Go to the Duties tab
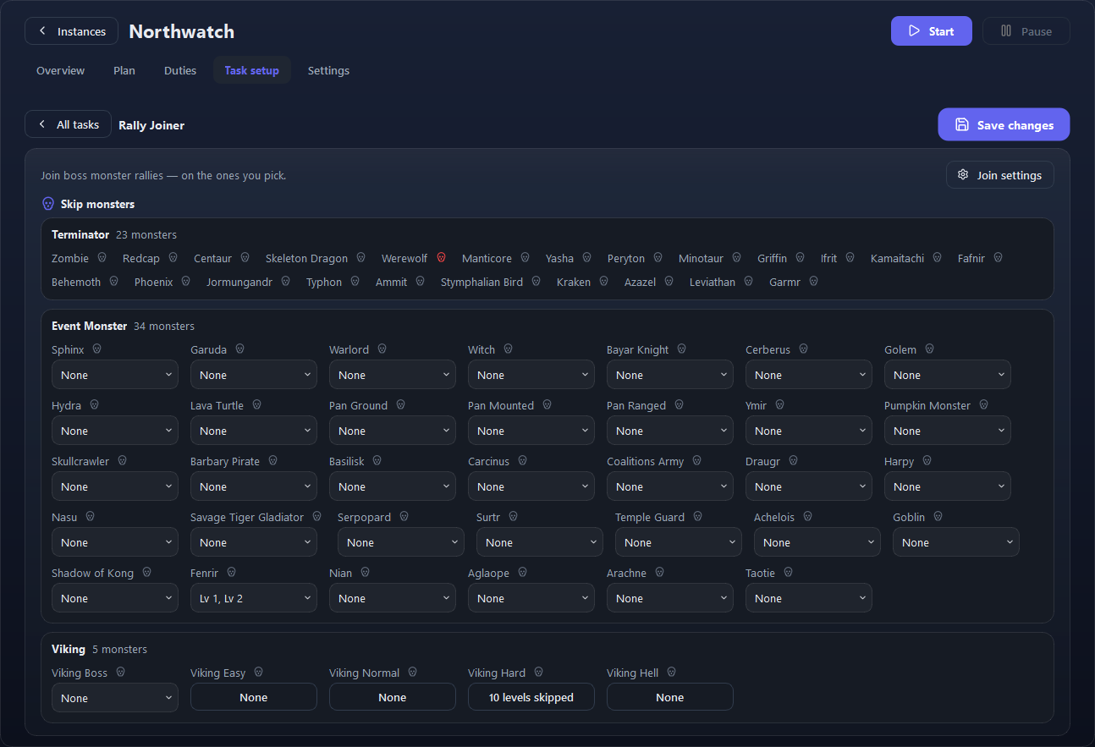1095x747 pixels. pos(180,70)
